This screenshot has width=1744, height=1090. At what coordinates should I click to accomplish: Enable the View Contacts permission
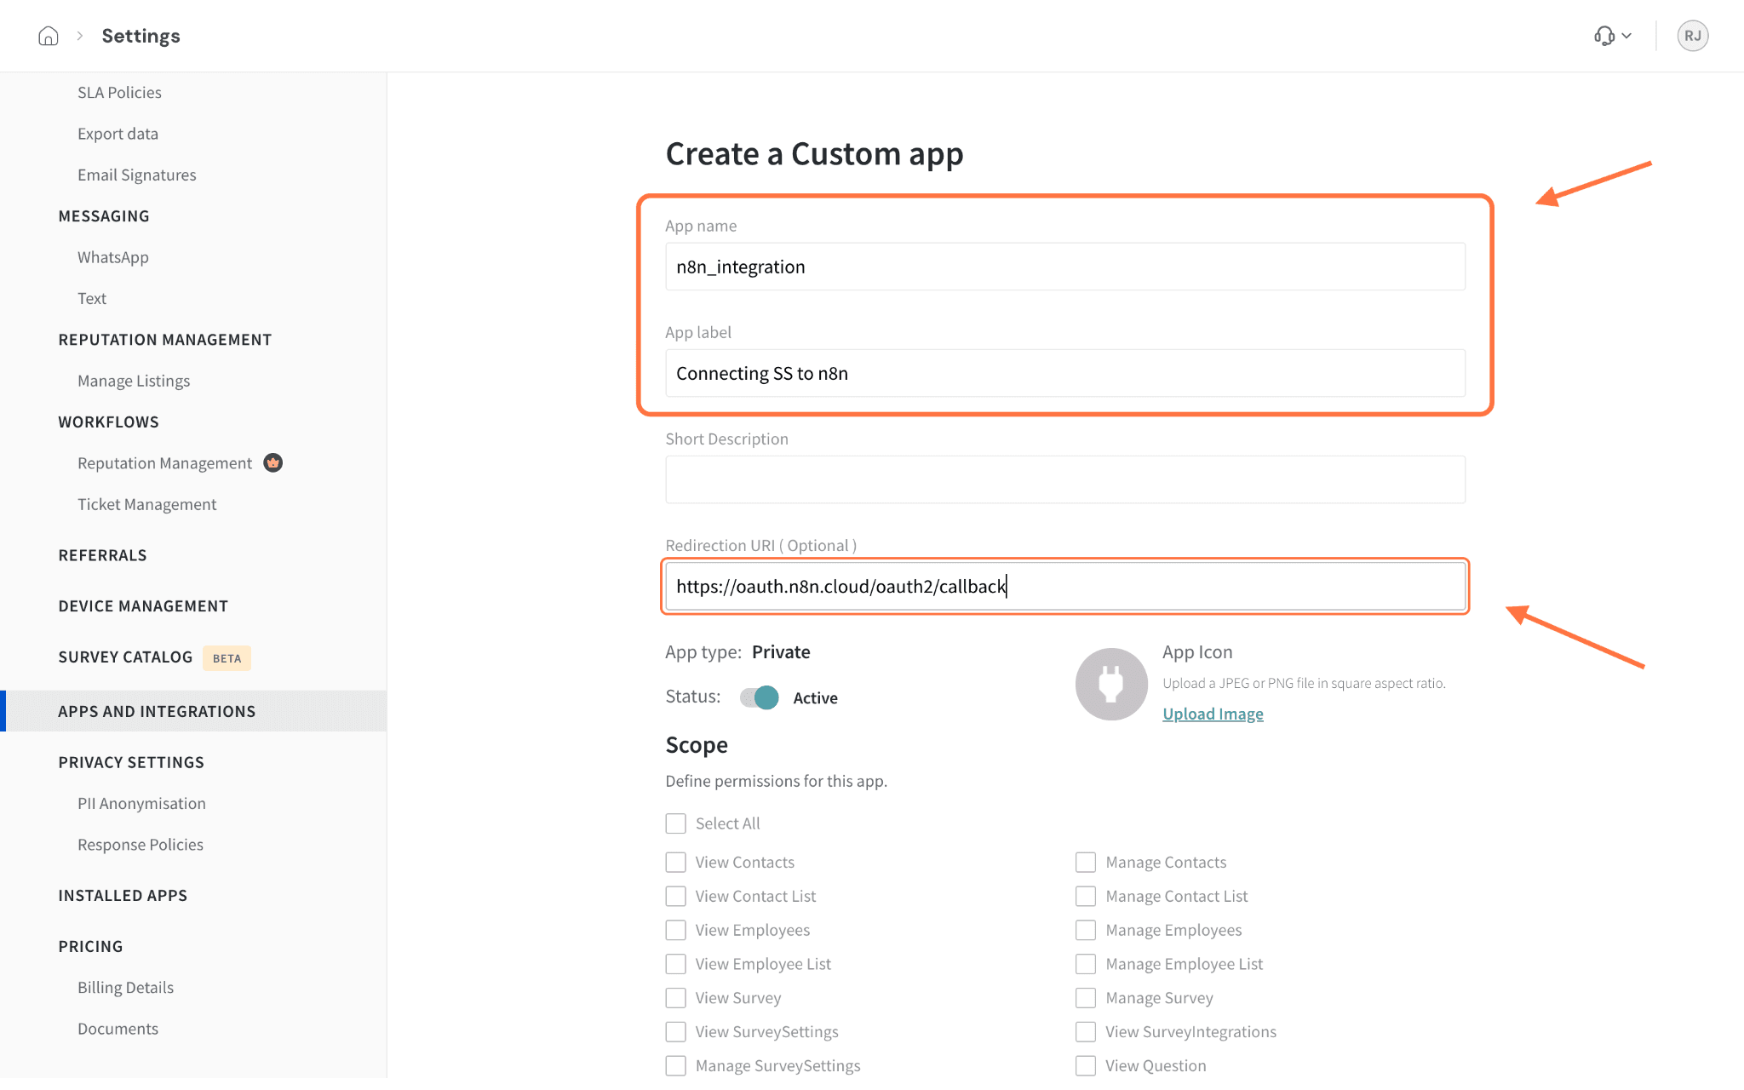point(675,863)
